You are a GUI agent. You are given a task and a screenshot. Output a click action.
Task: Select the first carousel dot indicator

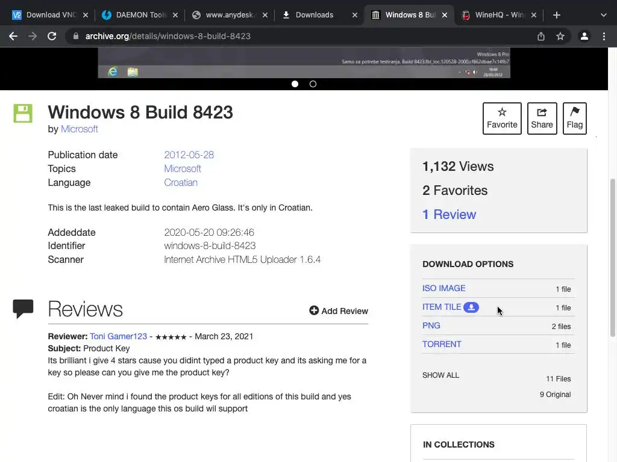(295, 84)
